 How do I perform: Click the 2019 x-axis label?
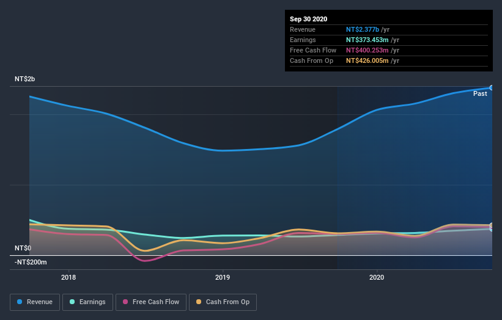(223, 277)
